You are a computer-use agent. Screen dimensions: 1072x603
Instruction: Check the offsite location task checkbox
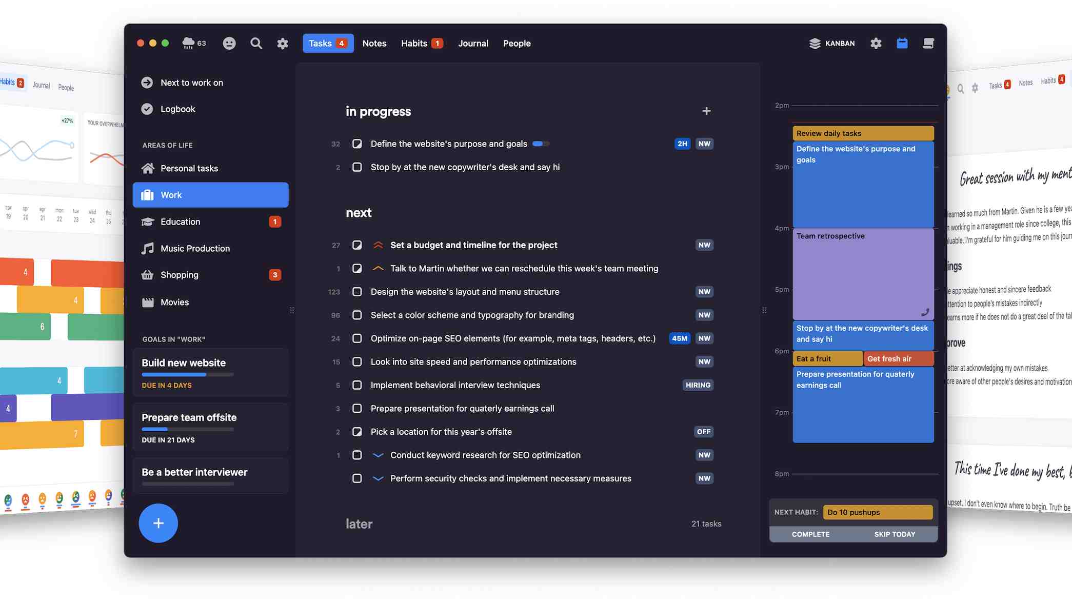[x=357, y=431]
